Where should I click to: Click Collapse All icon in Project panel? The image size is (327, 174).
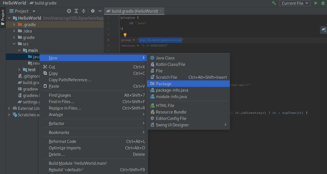click(x=84, y=11)
